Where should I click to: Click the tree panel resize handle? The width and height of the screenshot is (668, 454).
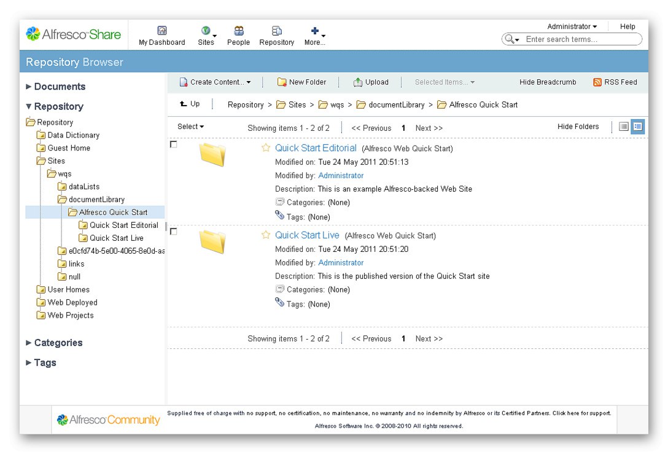click(x=166, y=226)
